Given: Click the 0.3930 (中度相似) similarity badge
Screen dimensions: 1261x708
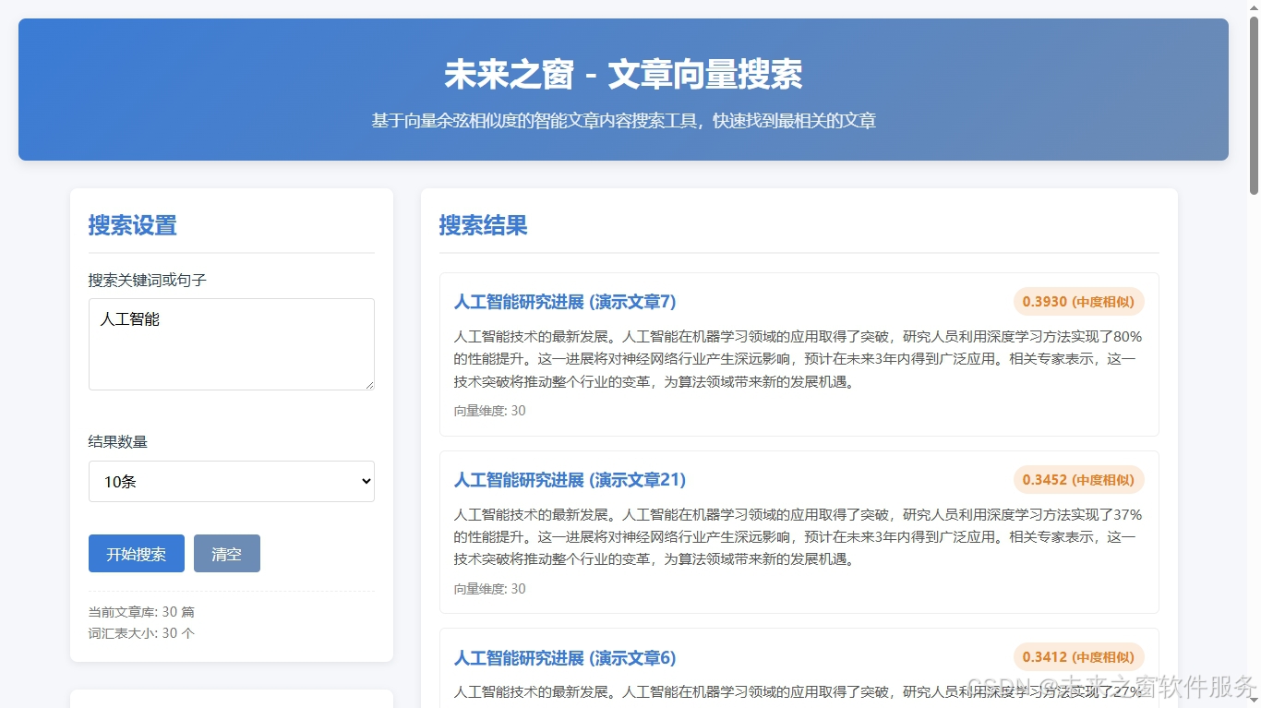Looking at the screenshot, I should tap(1078, 302).
